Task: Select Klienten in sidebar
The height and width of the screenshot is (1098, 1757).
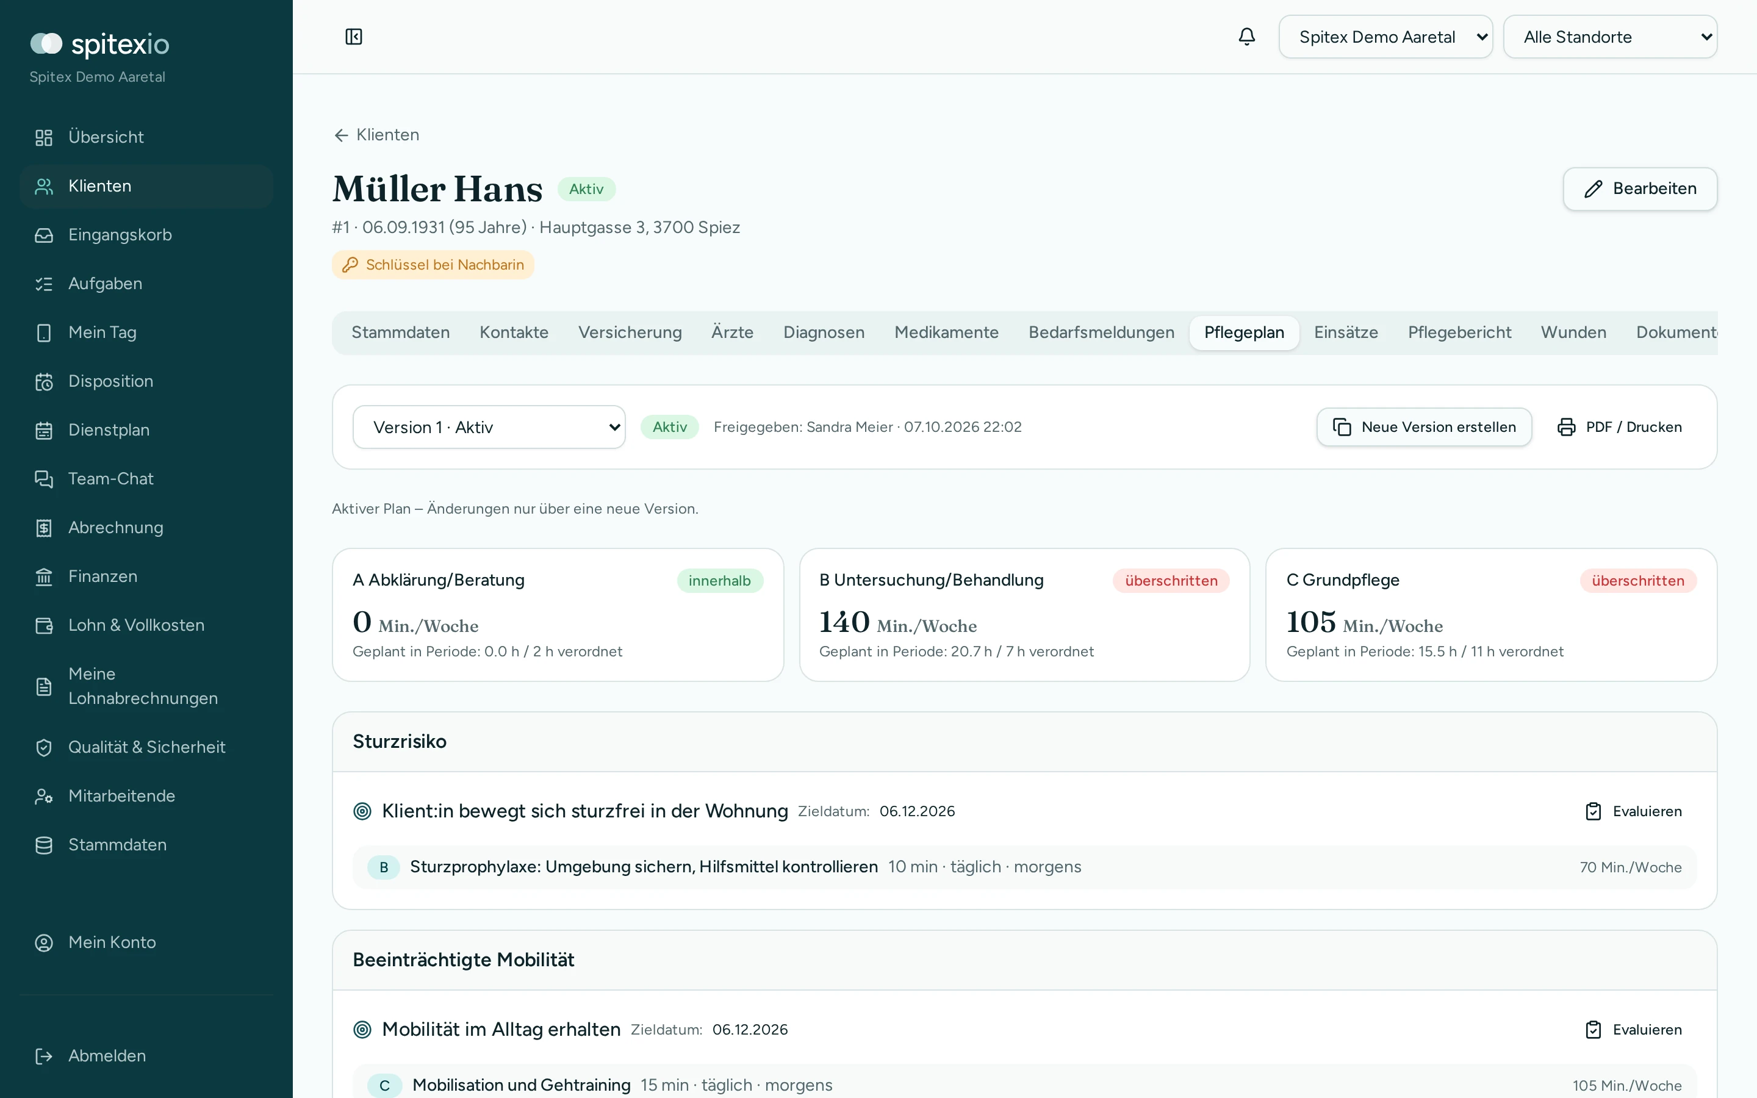Action: pos(146,186)
